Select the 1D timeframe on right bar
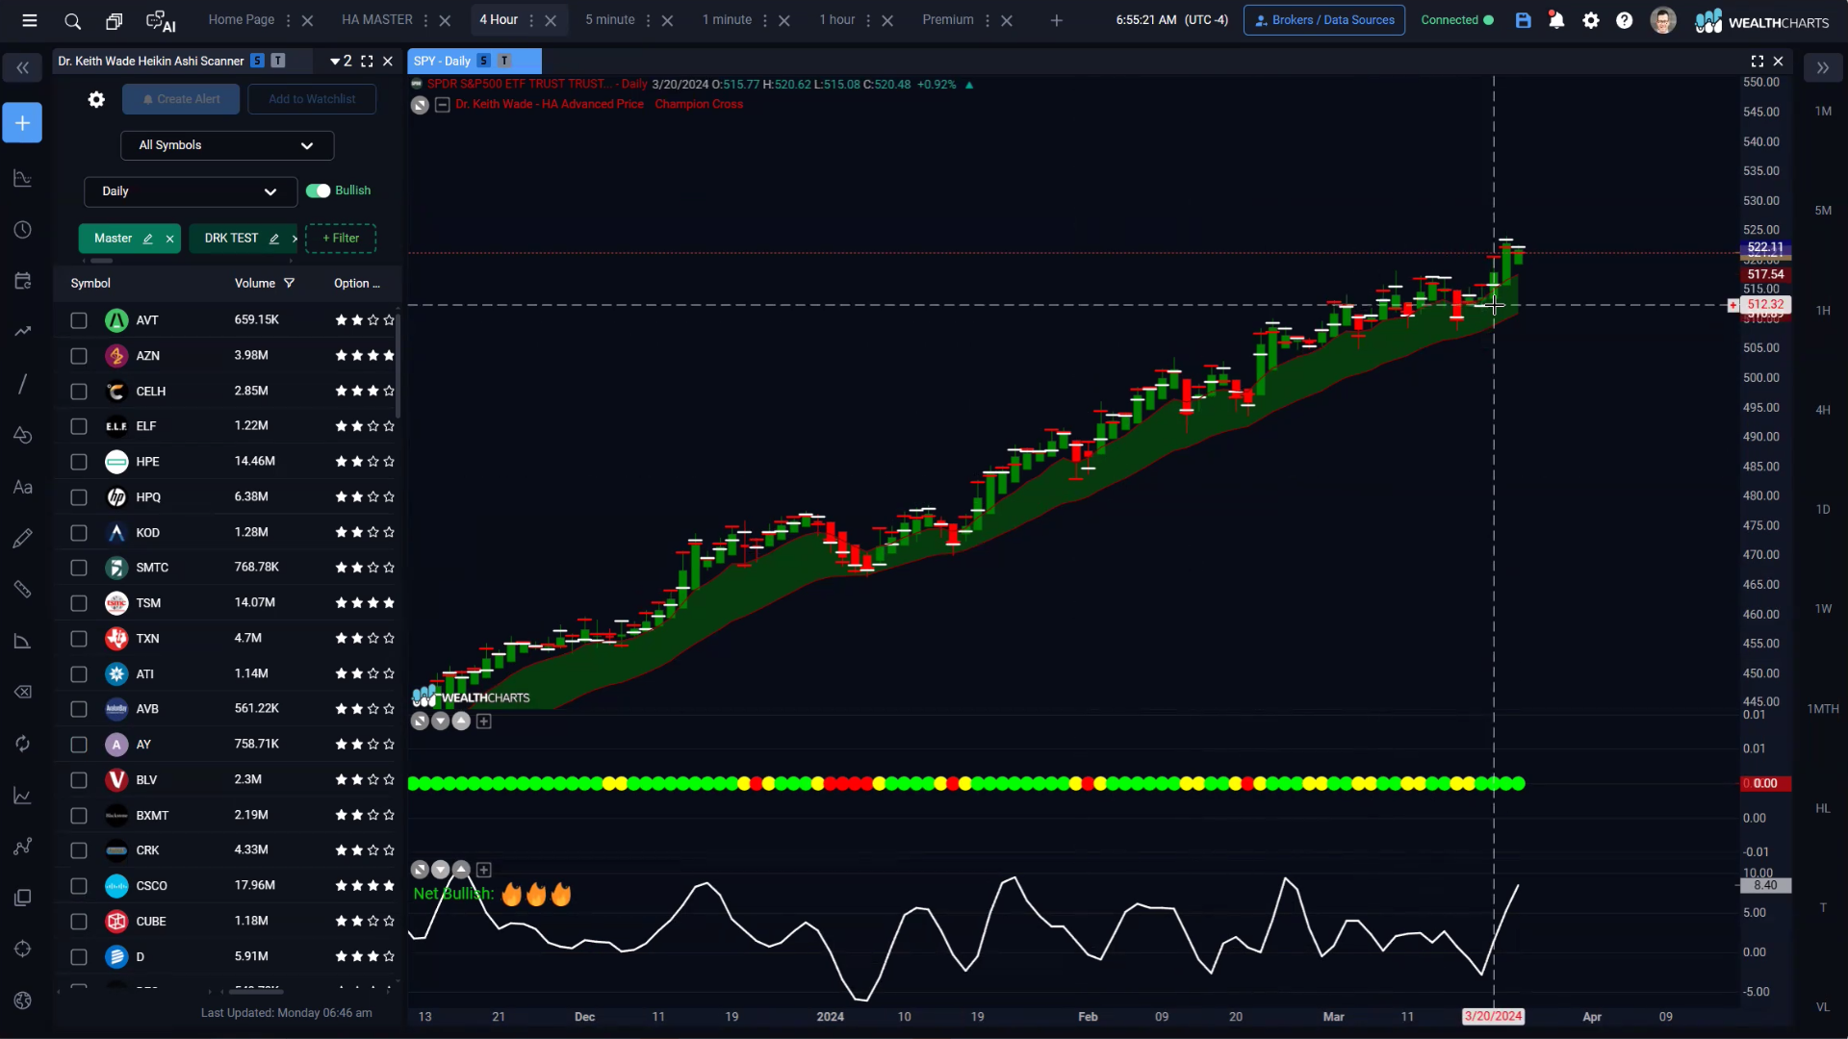The image size is (1848, 1039). coord(1823,509)
